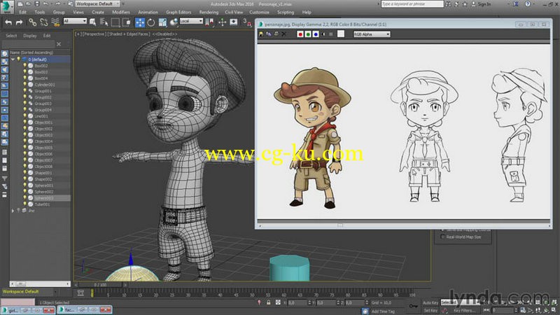The height and width of the screenshot is (315, 560).
Task: Click the Set Key button
Action: (x=430, y=310)
